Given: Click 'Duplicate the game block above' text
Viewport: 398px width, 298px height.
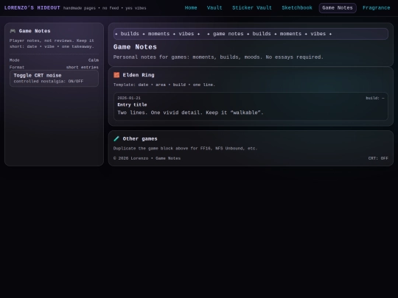Looking at the screenshot, I should pyautogui.click(x=185, y=149).
